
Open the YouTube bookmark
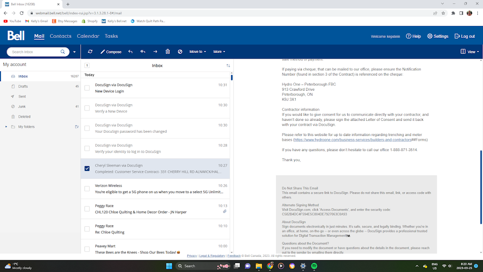point(12,21)
